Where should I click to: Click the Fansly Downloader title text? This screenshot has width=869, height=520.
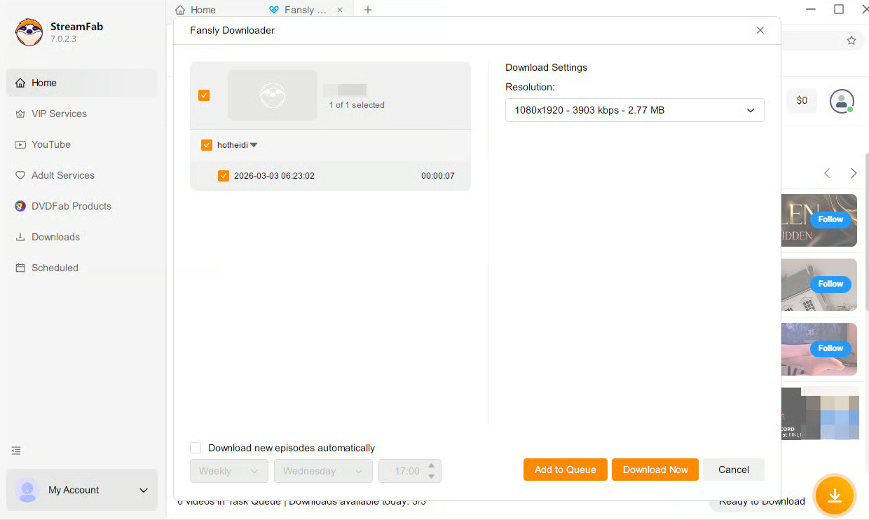[233, 30]
